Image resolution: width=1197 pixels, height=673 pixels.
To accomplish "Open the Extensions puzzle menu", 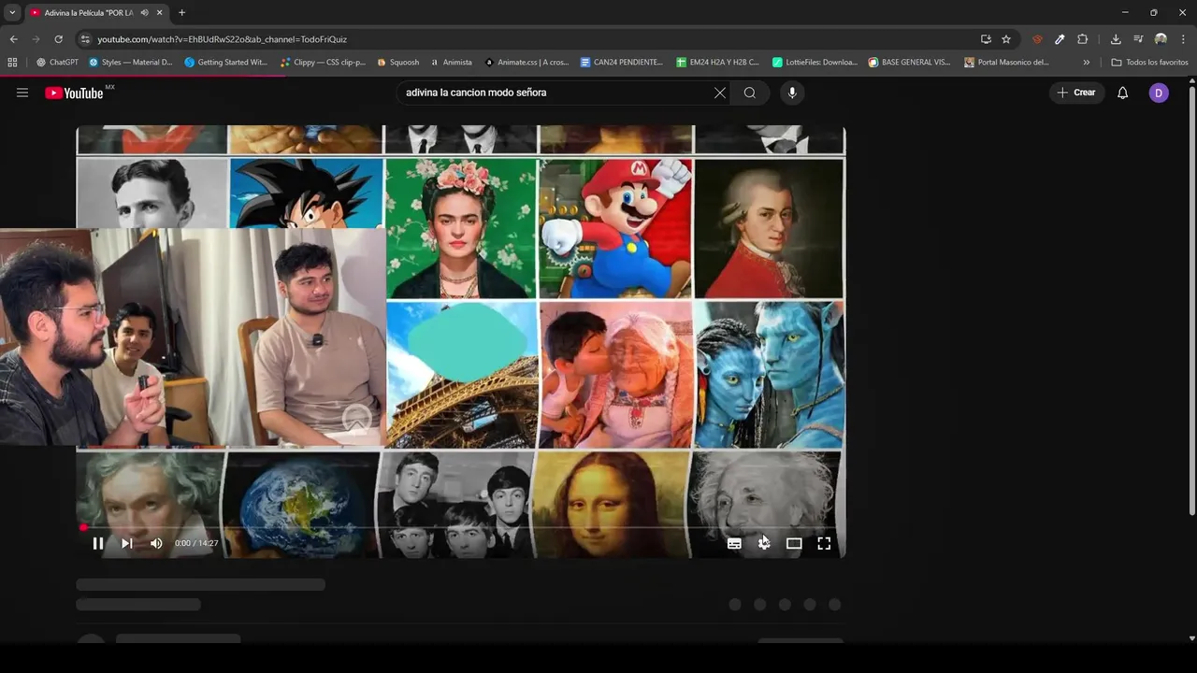I will pos(1082,39).
